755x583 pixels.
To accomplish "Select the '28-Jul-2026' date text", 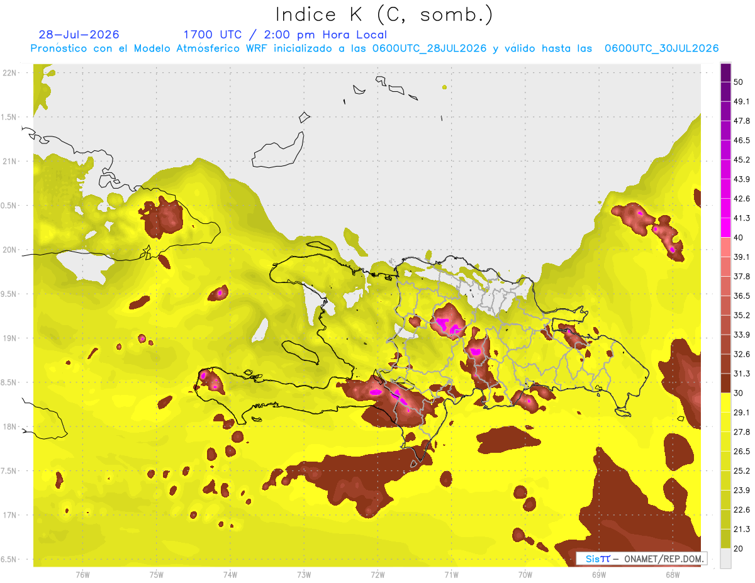I will pos(79,35).
